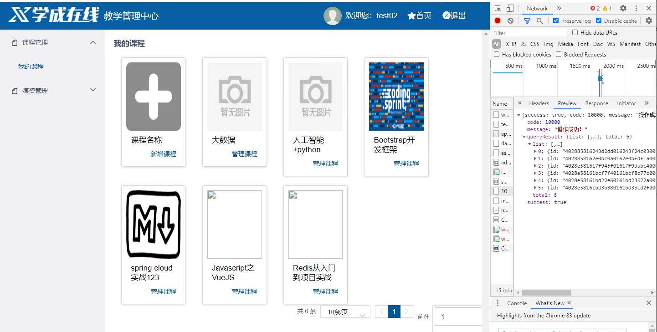Select the inspect element cursor icon
Viewport: 657px width, 332px height.
coord(498,8)
